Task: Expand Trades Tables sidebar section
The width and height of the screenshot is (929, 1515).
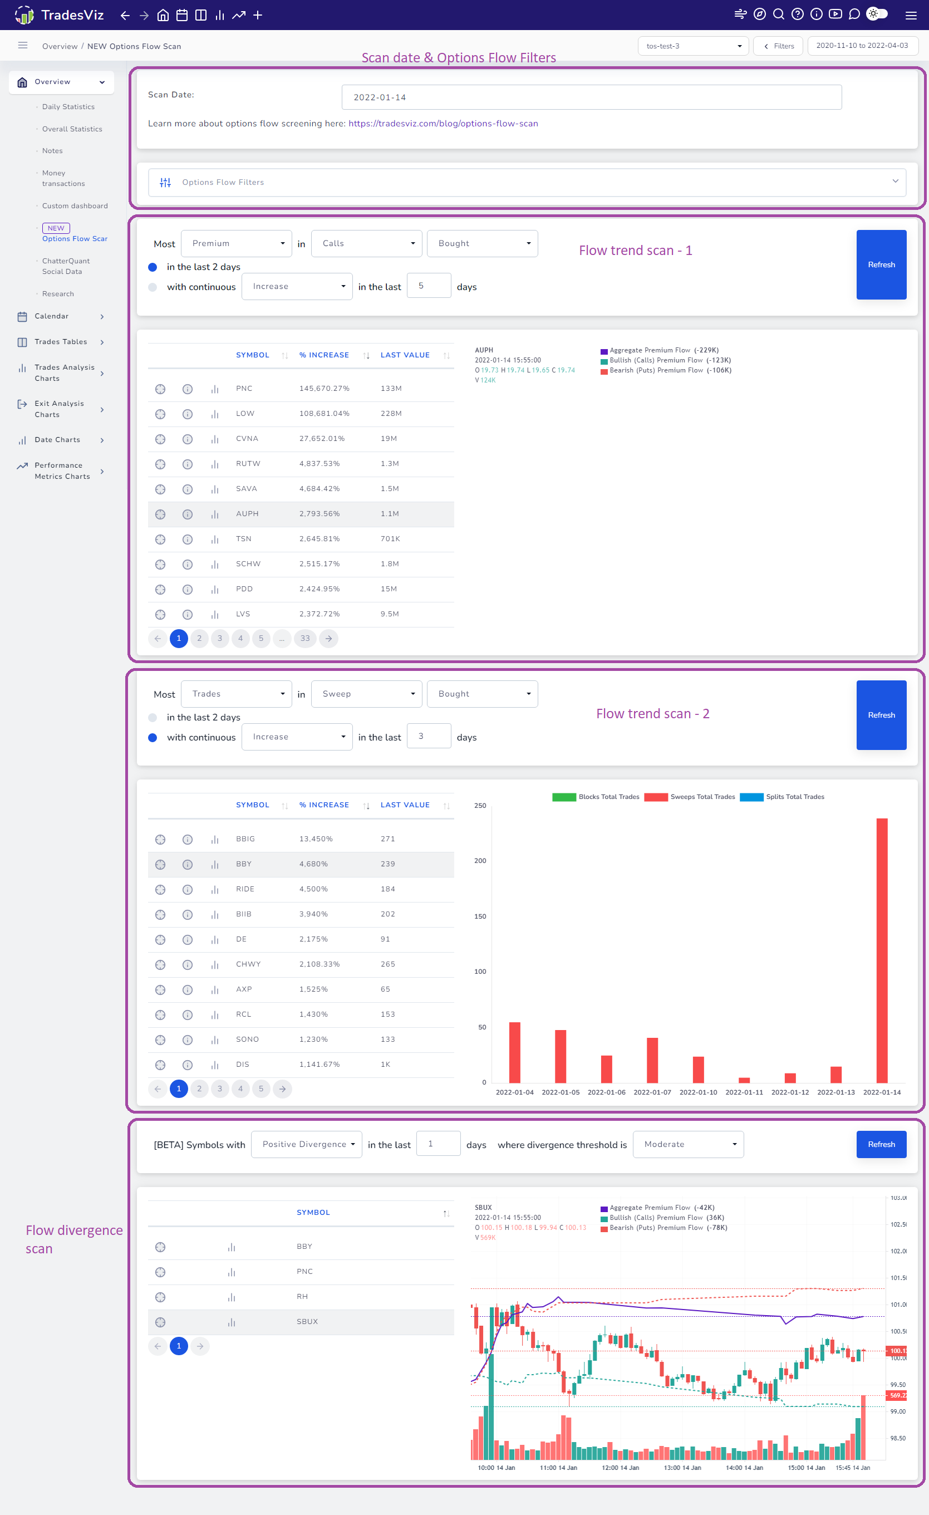Action: pos(61,342)
